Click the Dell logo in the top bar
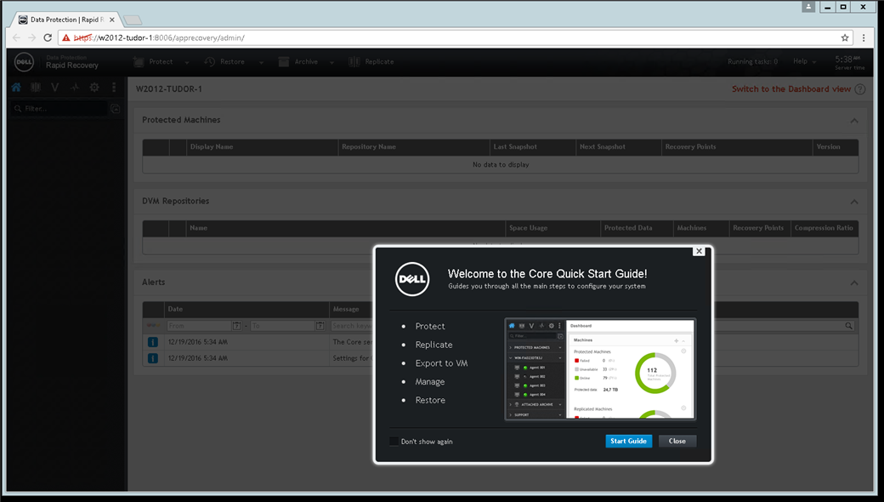This screenshot has width=884, height=502. tap(25, 62)
